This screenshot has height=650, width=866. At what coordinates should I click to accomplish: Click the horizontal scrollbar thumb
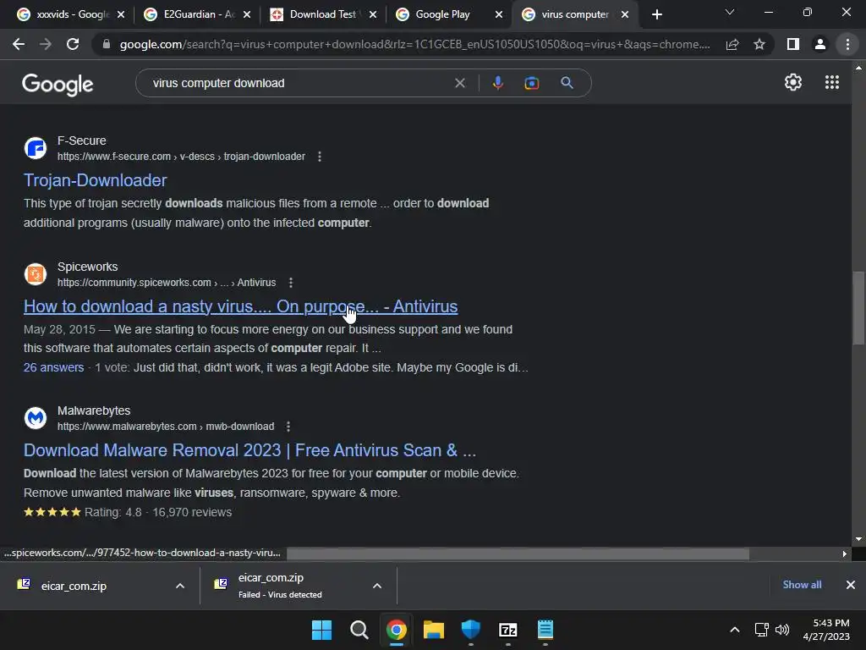click(518, 554)
